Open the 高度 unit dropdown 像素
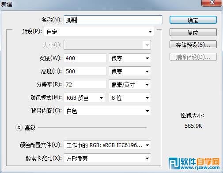The image size is (223, 173). click(130, 71)
